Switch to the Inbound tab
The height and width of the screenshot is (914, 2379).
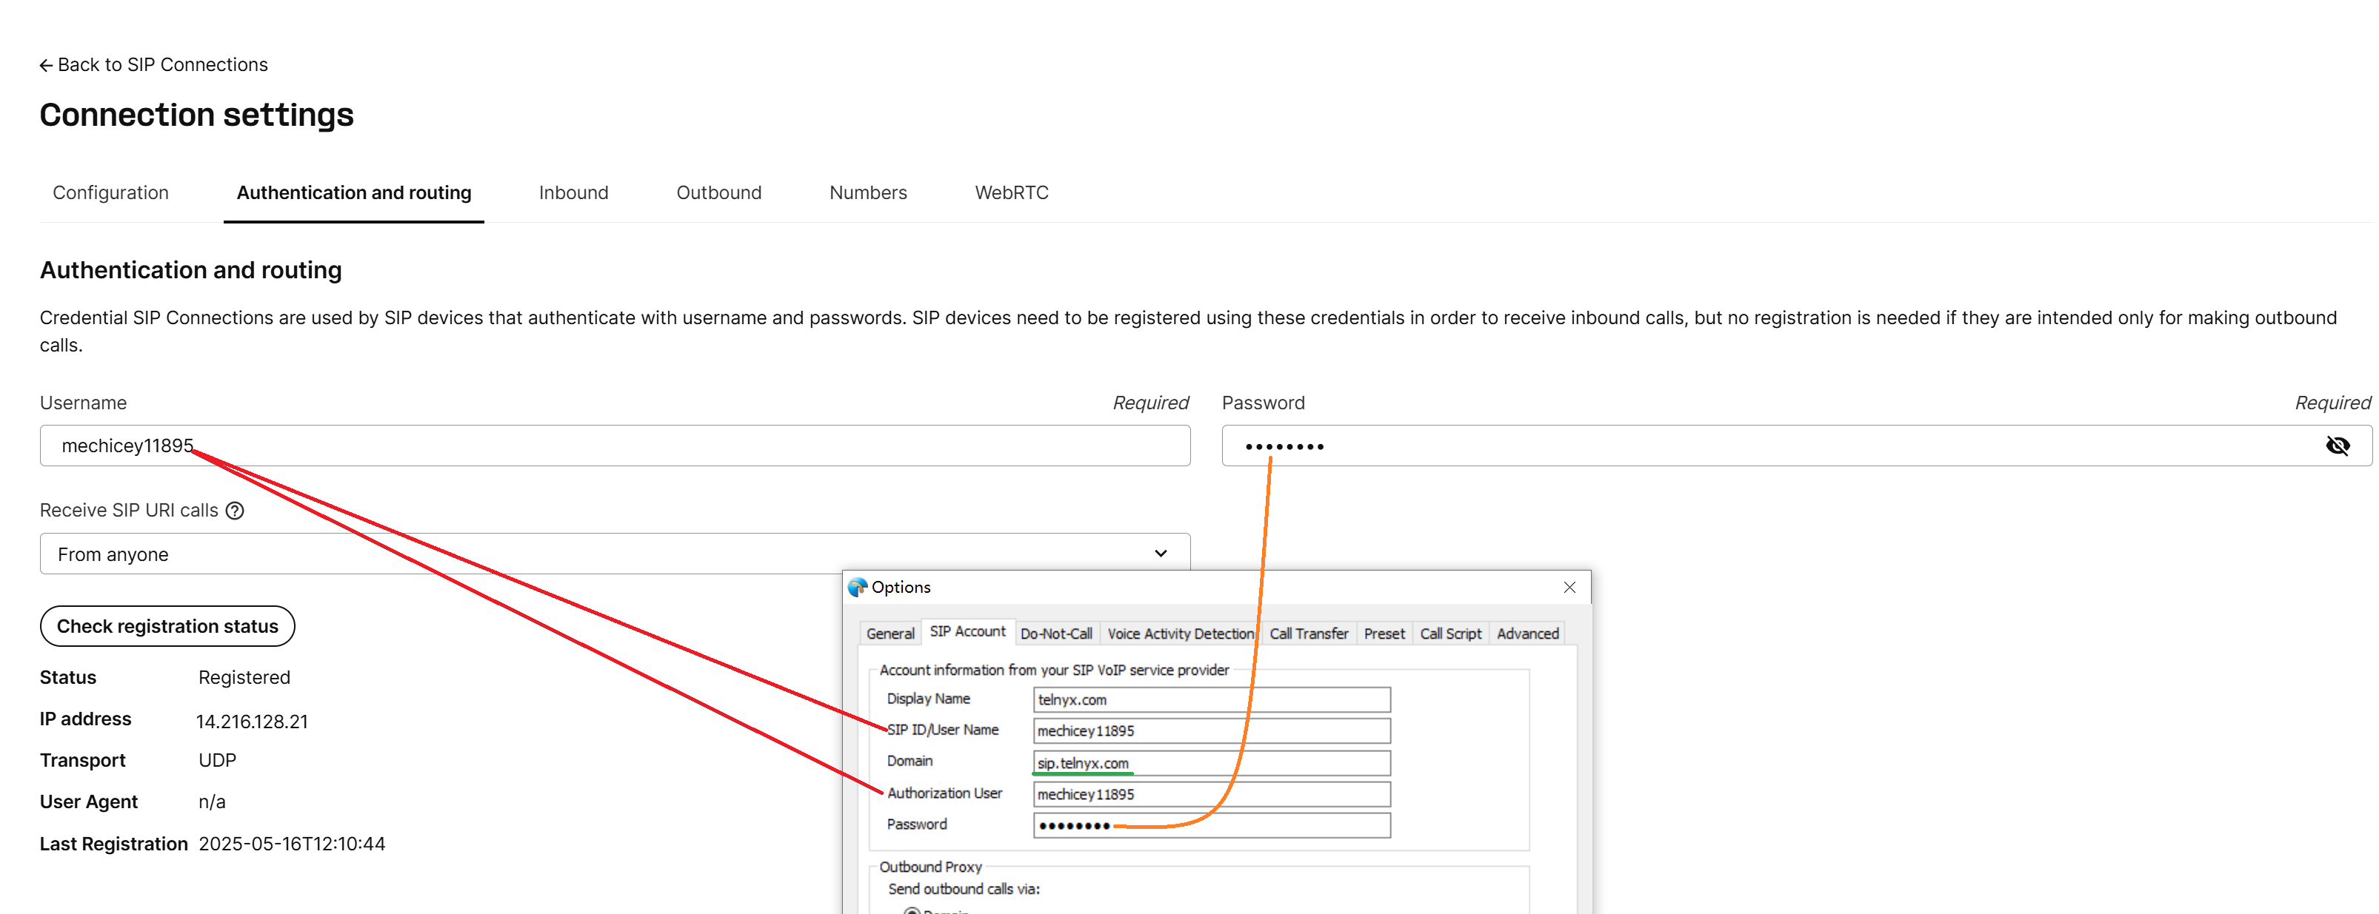(573, 192)
